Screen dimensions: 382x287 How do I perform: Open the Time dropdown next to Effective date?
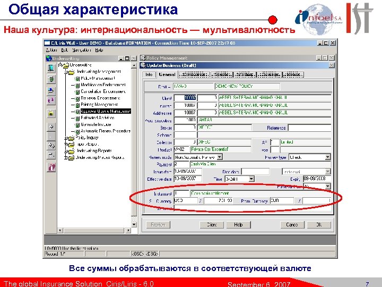pyautogui.click(x=251, y=179)
